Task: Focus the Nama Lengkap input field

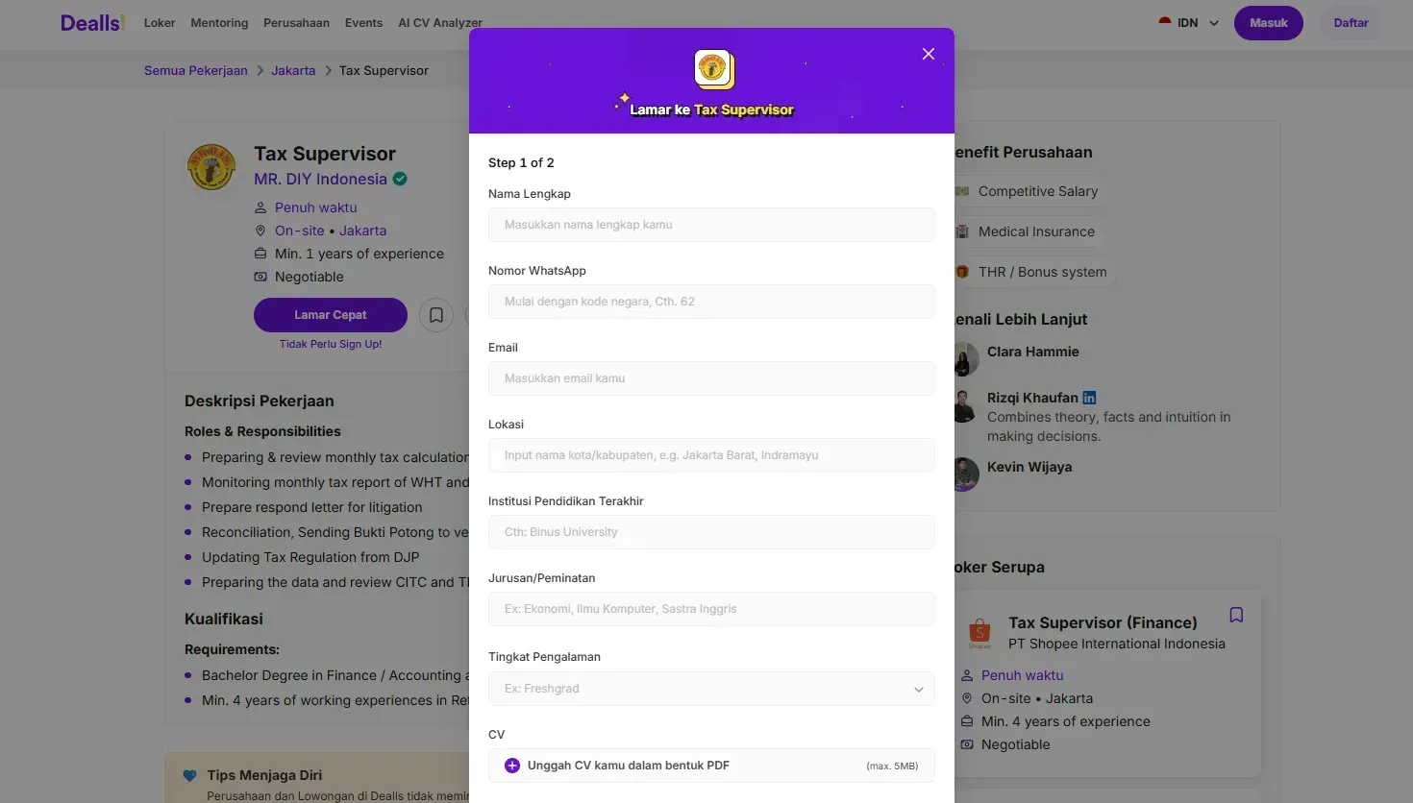Action: click(711, 225)
